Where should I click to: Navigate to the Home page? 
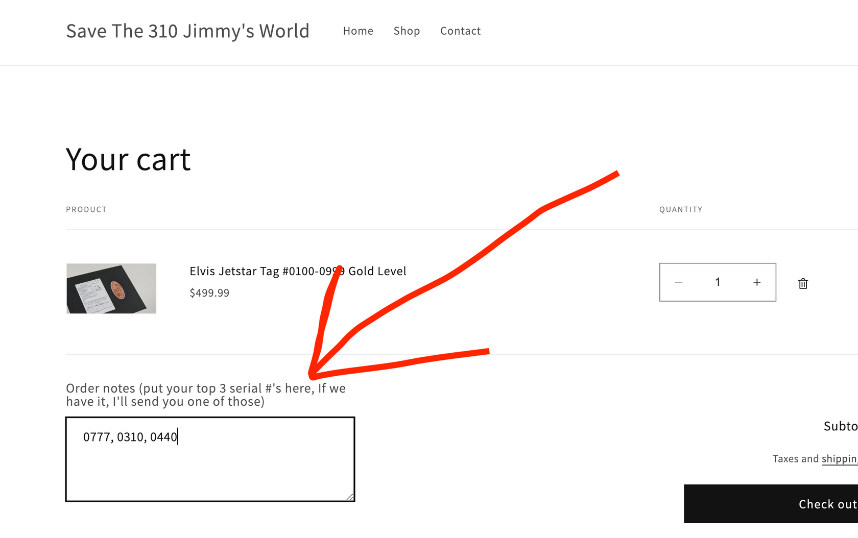click(358, 31)
